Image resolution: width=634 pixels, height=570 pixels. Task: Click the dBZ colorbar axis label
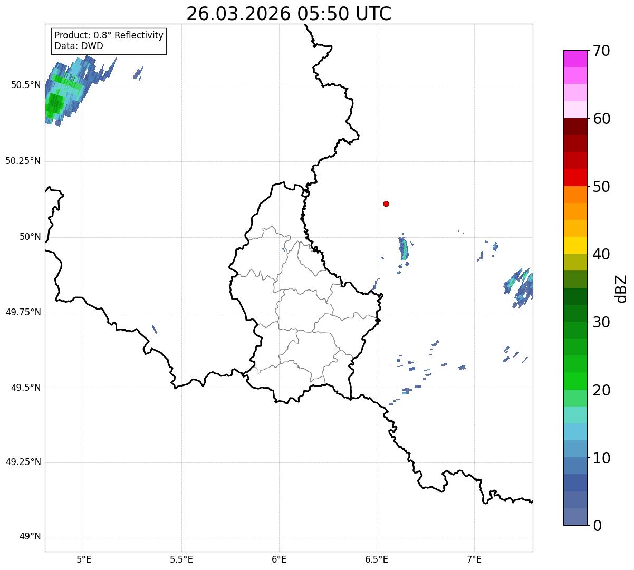(621, 288)
